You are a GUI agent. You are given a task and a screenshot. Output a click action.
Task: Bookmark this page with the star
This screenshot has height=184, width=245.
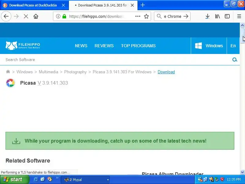[x=146, y=16]
